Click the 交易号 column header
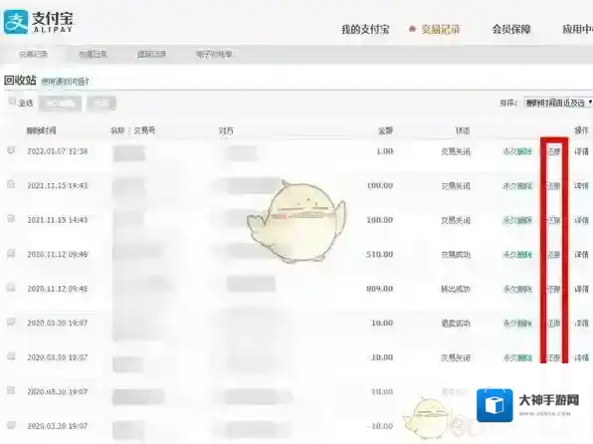Image resolution: width=593 pixels, height=444 pixels. coord(144,131)
